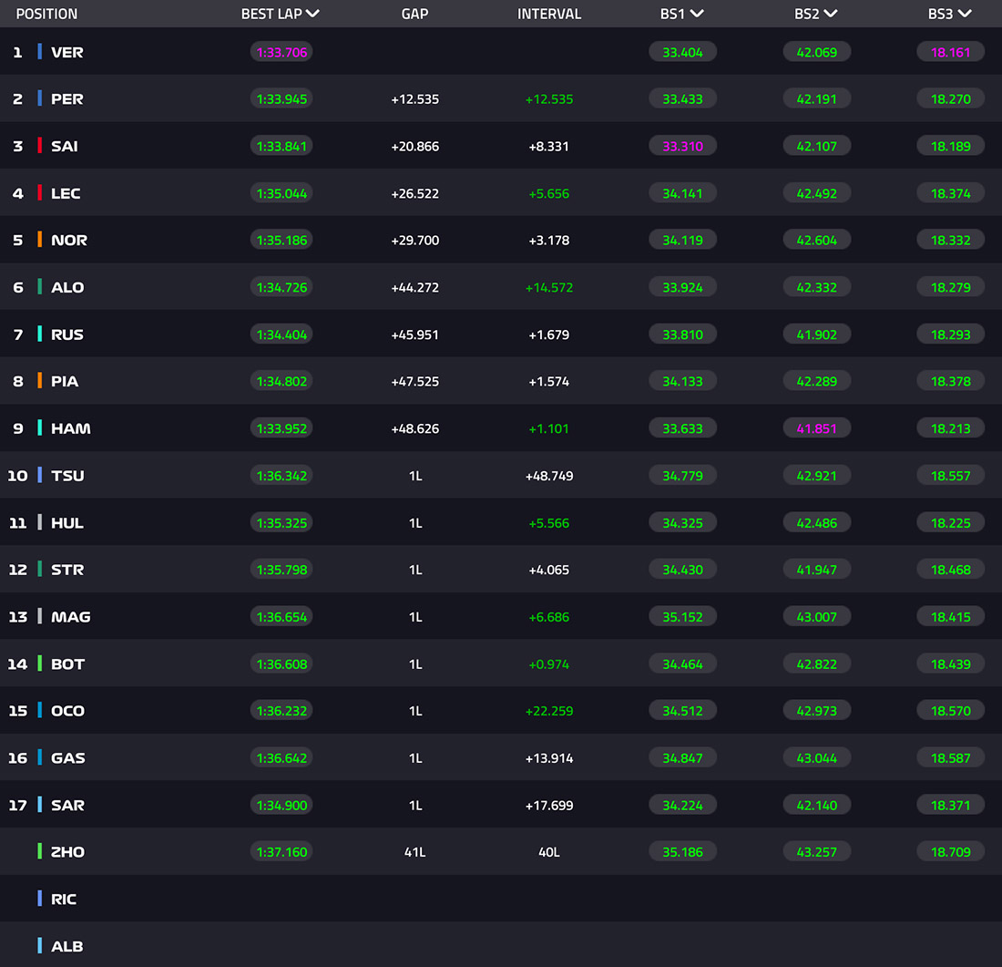This screenshot has height=967, width=1002.
Task: Expand the BS1 column dropdown chevron
Action: tap(697, 14)
